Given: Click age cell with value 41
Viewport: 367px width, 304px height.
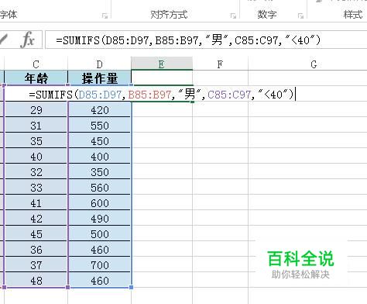Looking at the screenshot, I should pyautogui.click(x=36, y=203).
